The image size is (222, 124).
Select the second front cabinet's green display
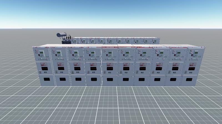(x=59, y=53)
